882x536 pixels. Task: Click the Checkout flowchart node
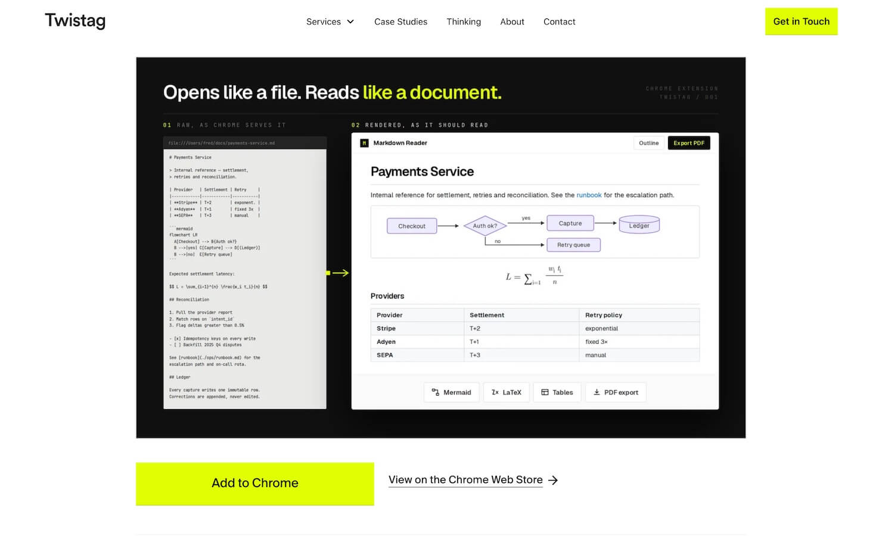(x=412, y=226)
